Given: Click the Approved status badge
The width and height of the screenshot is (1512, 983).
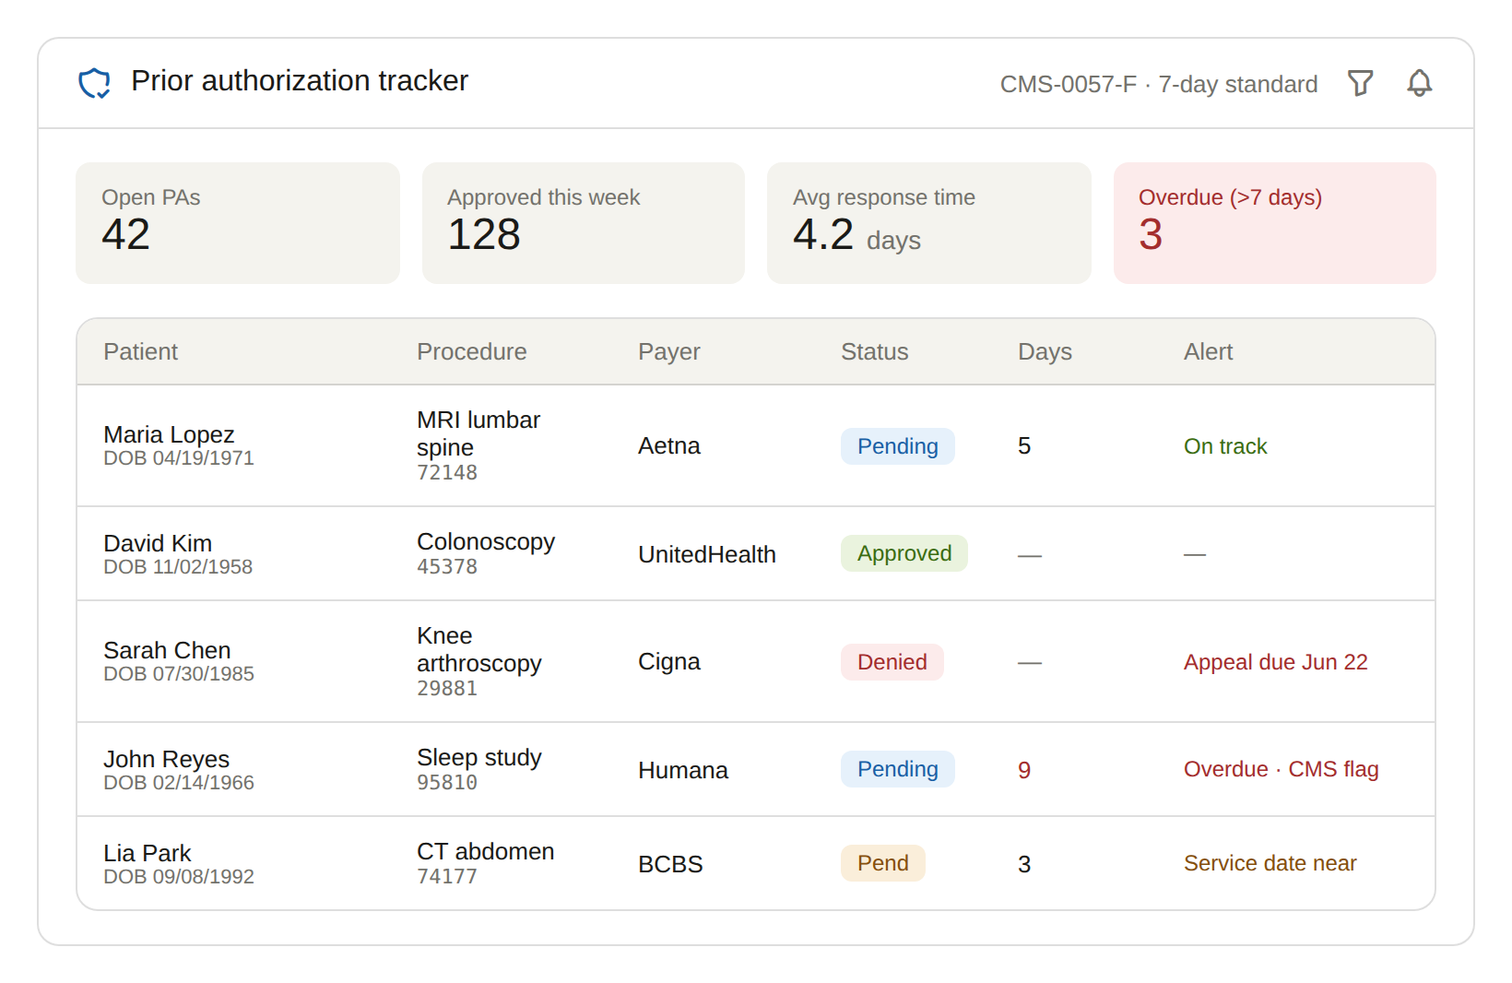Looking at the screenshot, I should 904,553.
